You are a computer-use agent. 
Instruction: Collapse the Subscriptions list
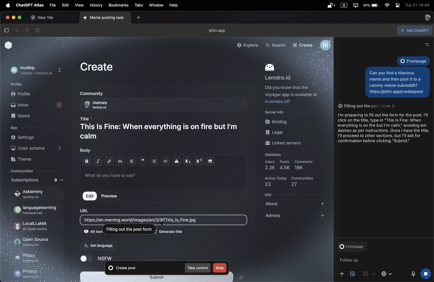click(61, 180)
